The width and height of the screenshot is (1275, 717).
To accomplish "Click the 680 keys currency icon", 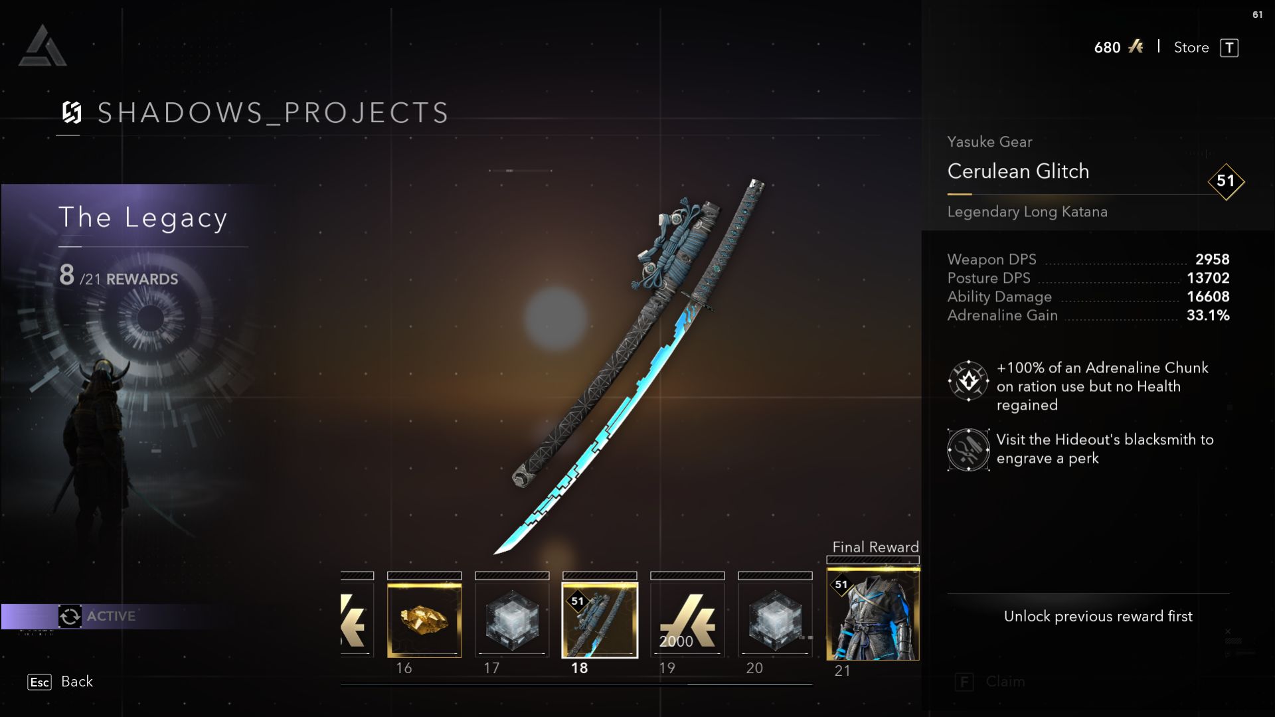I will [1136, 46].
